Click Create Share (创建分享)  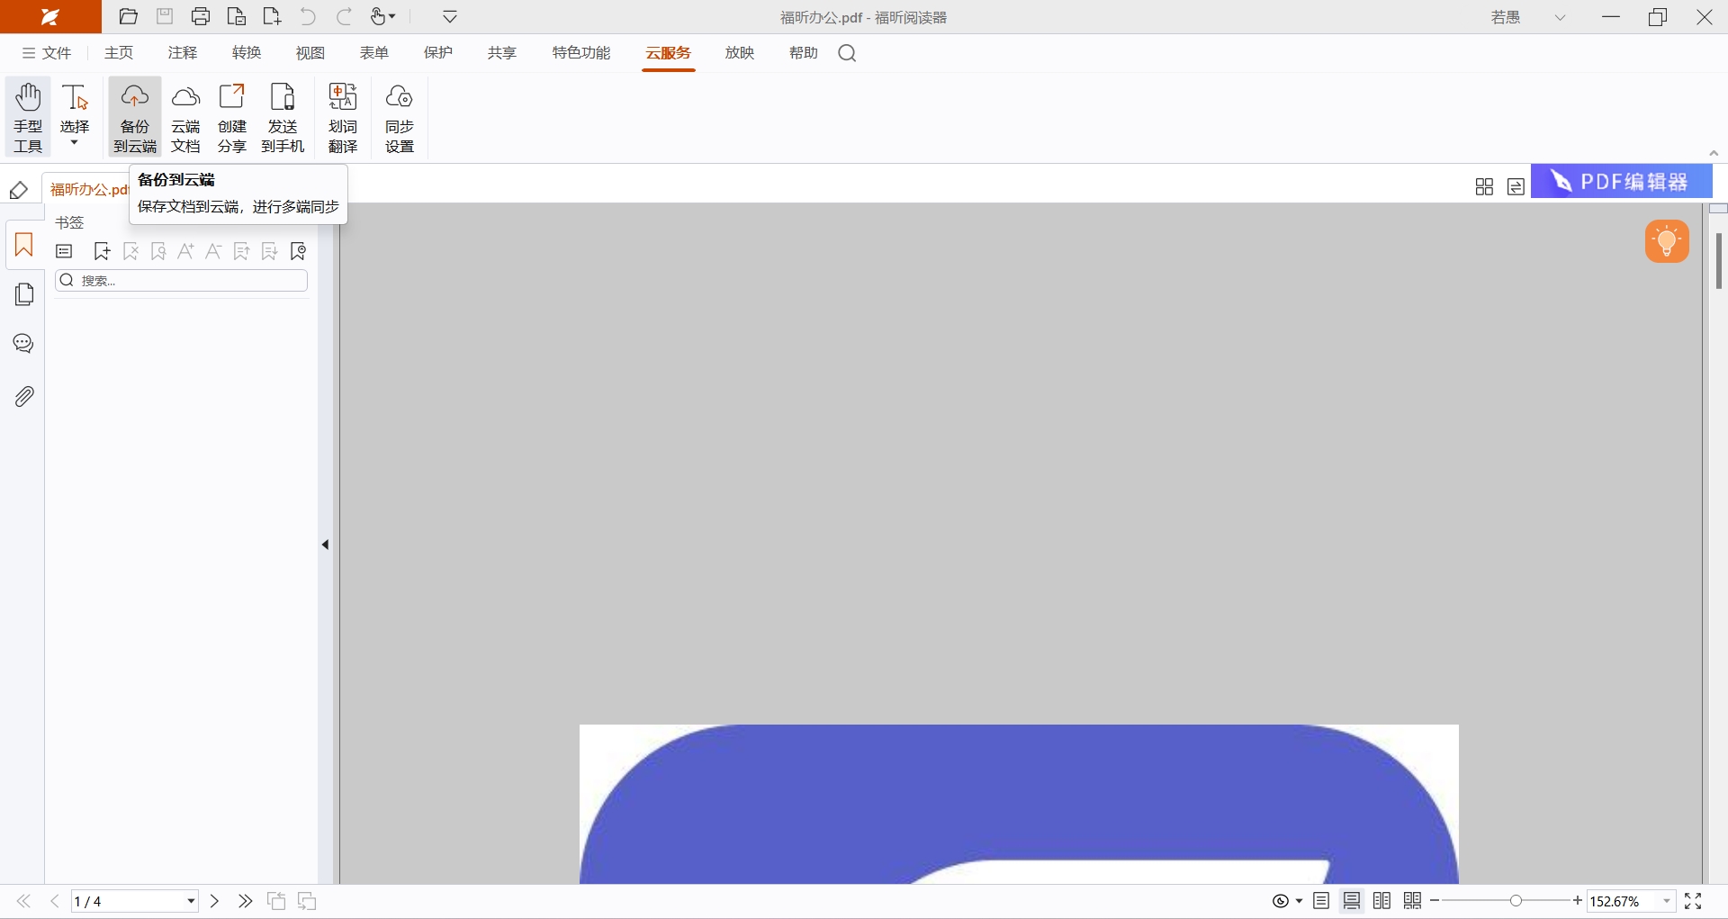[232, 117]
